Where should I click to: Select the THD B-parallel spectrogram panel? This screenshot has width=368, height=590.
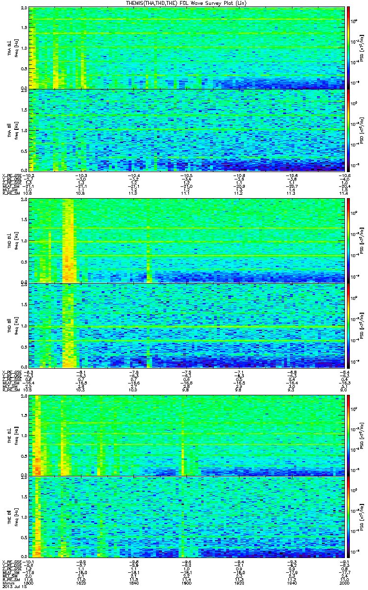click(x=186, y=325)
